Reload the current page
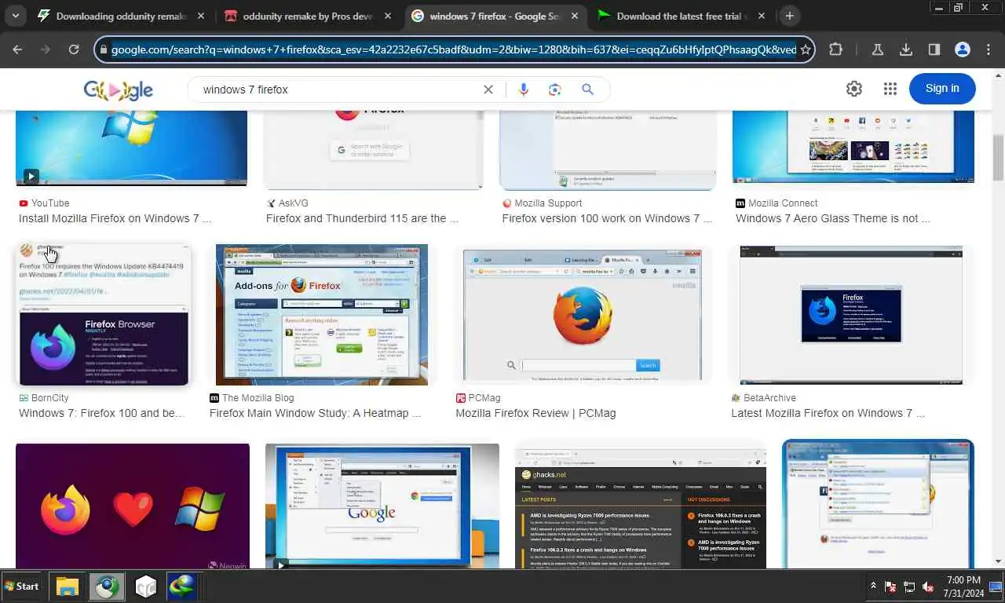 (x=74, y=49)
